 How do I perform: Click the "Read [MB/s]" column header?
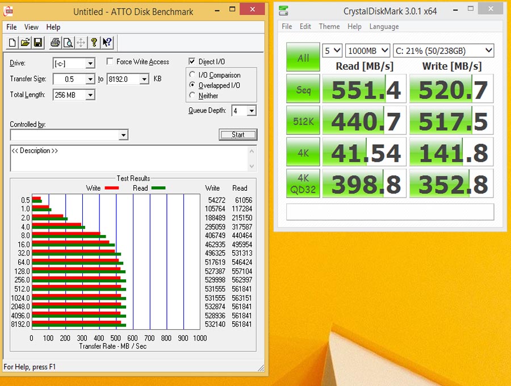(365, 66)
